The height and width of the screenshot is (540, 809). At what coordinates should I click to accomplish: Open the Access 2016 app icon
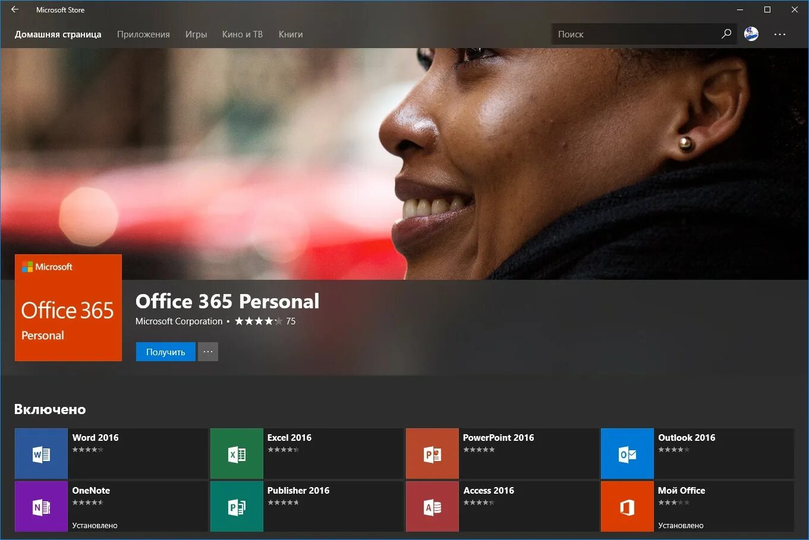click(x=432, y=507)
